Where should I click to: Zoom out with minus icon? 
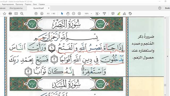tap(74, 14)
